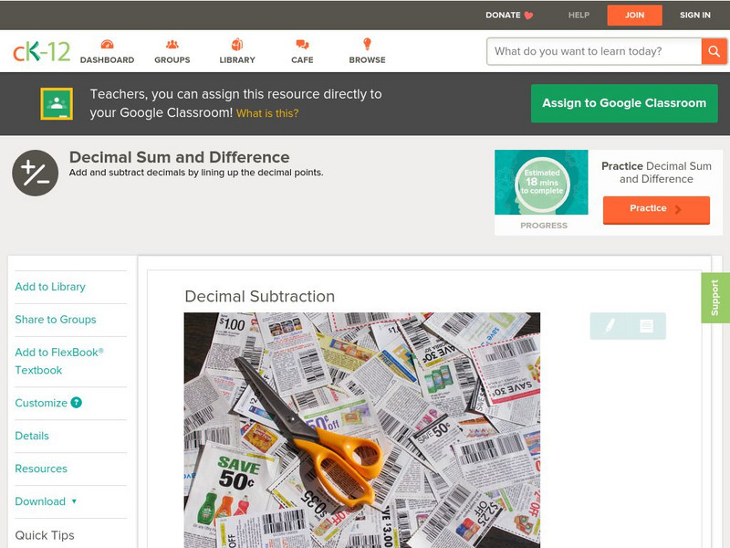Click Share to Groups
Screen dimensions: 730x548
point(56,320)
